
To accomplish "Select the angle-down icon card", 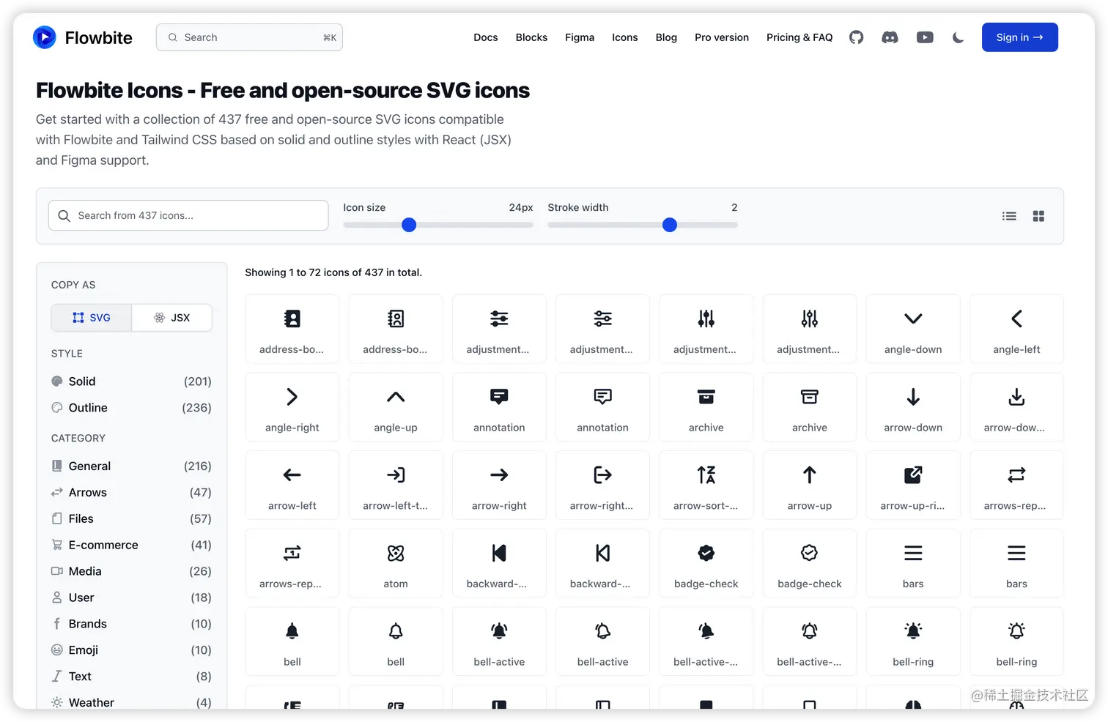I will point(913,329).
